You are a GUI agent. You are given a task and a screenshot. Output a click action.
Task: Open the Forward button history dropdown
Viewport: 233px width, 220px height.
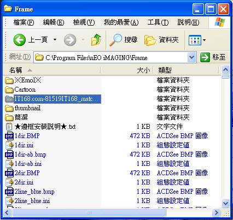83,40
